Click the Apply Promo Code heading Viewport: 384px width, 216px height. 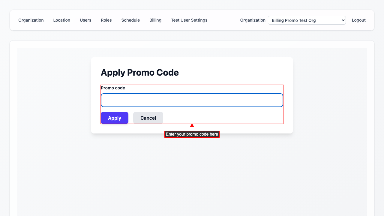pos(140,73)
